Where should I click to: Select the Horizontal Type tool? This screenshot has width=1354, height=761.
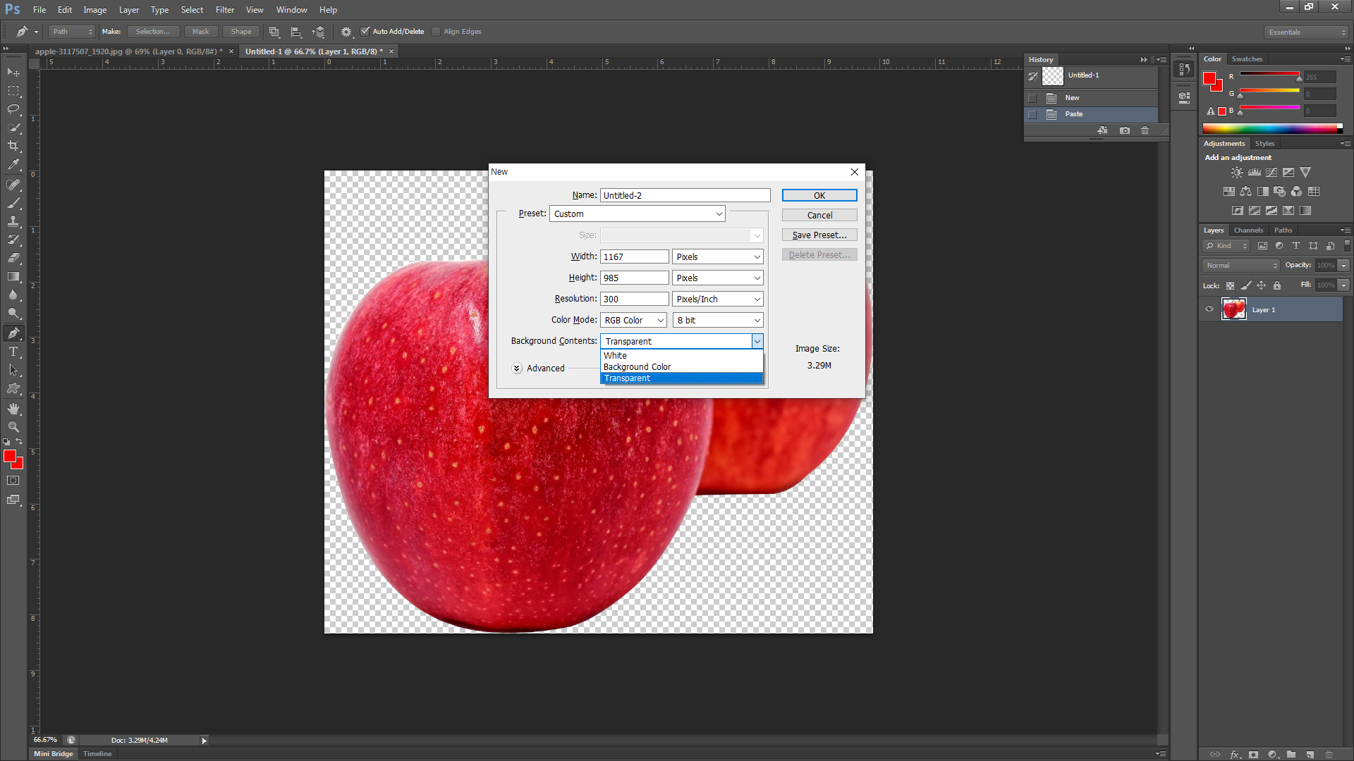[x=13, y=352]
